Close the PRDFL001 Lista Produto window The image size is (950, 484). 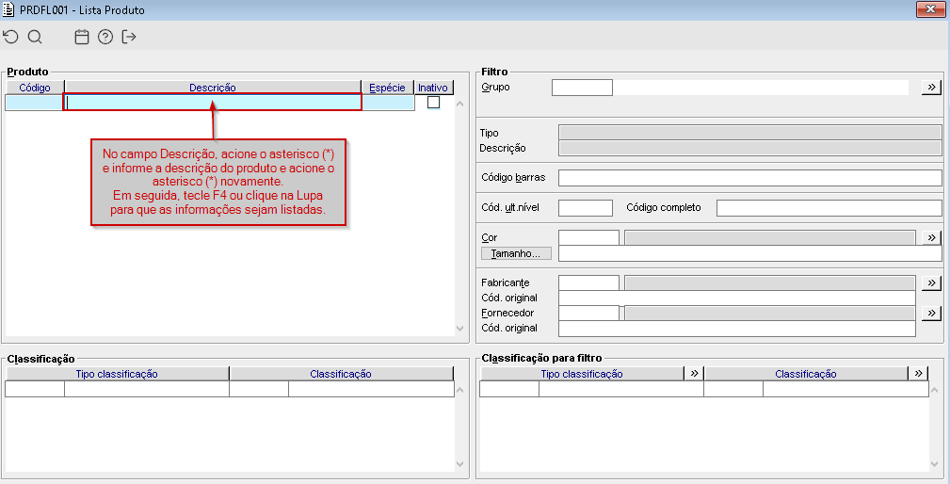click(x=929, y=8)
